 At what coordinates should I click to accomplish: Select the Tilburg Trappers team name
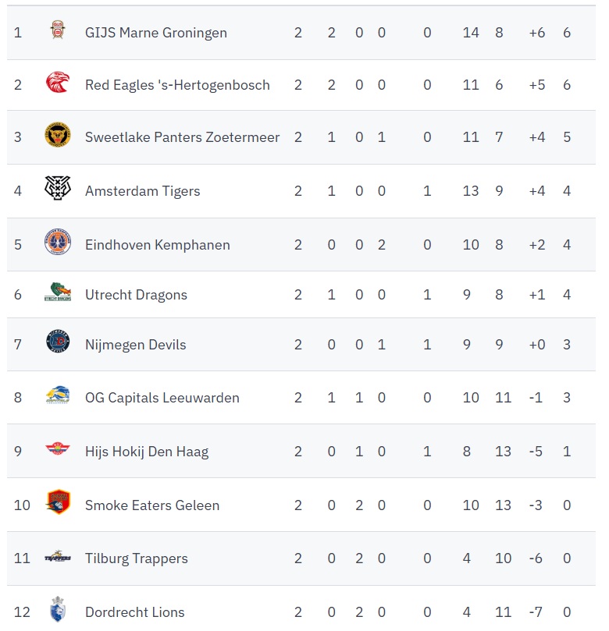pyautogui.click(x=137, y=558)
